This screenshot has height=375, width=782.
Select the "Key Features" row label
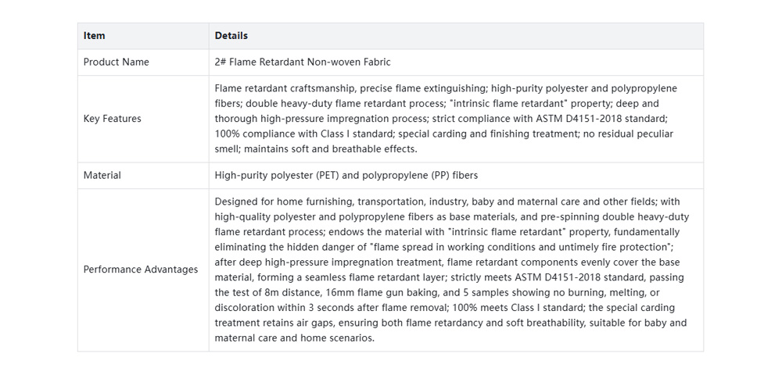pos(113,119)
